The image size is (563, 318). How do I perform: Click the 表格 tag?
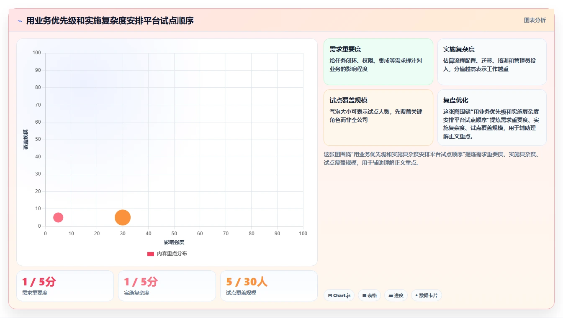tap(369, 295)
